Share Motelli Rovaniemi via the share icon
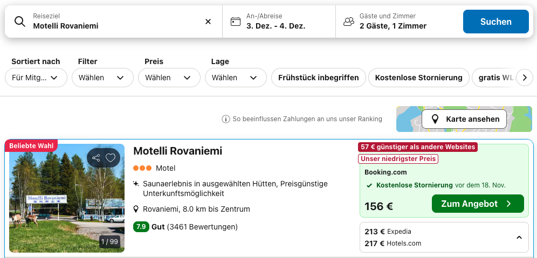The image size is (537, 258). [96, 158]
